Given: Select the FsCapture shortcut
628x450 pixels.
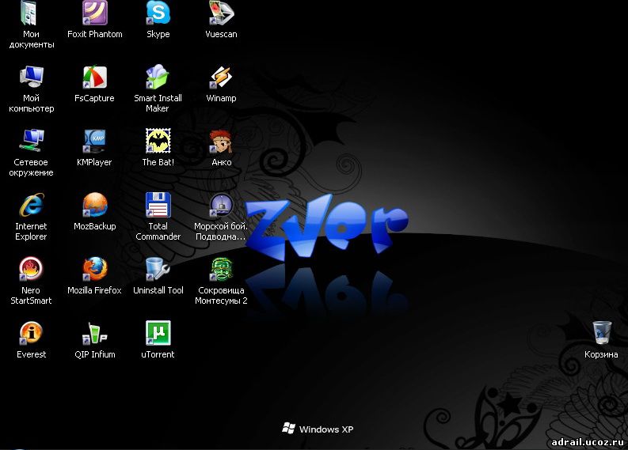Looking at the screenshot, I should [x=94, y=77].
